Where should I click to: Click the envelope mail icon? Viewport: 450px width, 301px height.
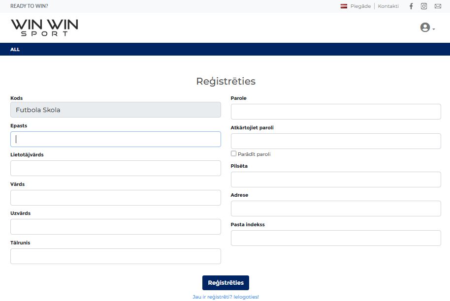(x=438, y=6)
